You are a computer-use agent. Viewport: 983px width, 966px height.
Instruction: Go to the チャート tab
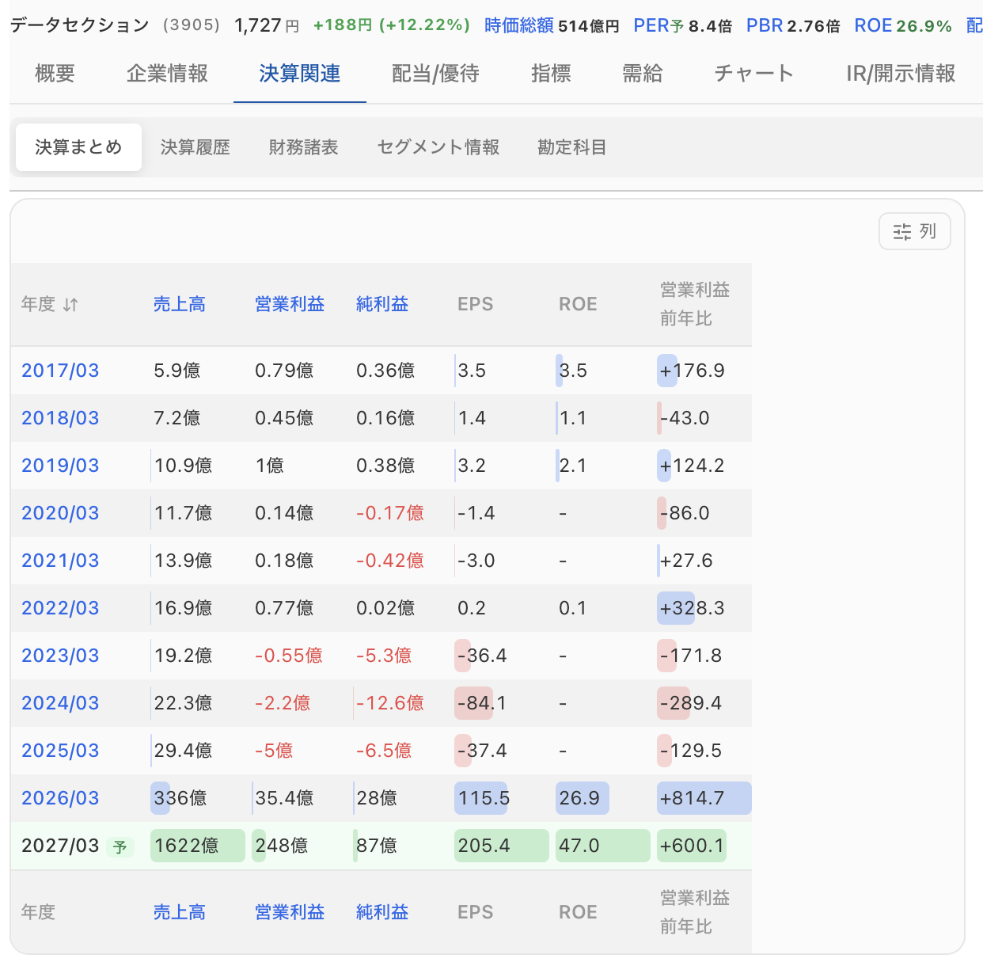point(754,74)
